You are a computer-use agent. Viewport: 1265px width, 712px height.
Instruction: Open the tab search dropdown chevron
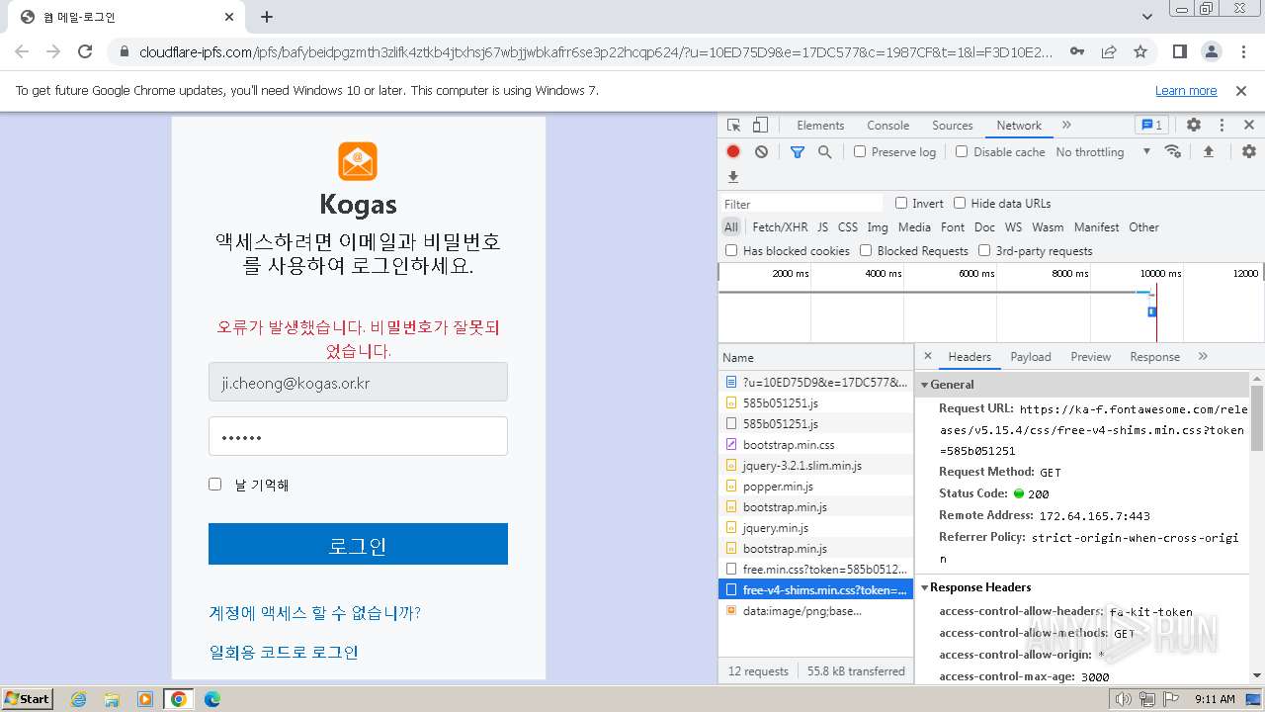coord(1147,17)
